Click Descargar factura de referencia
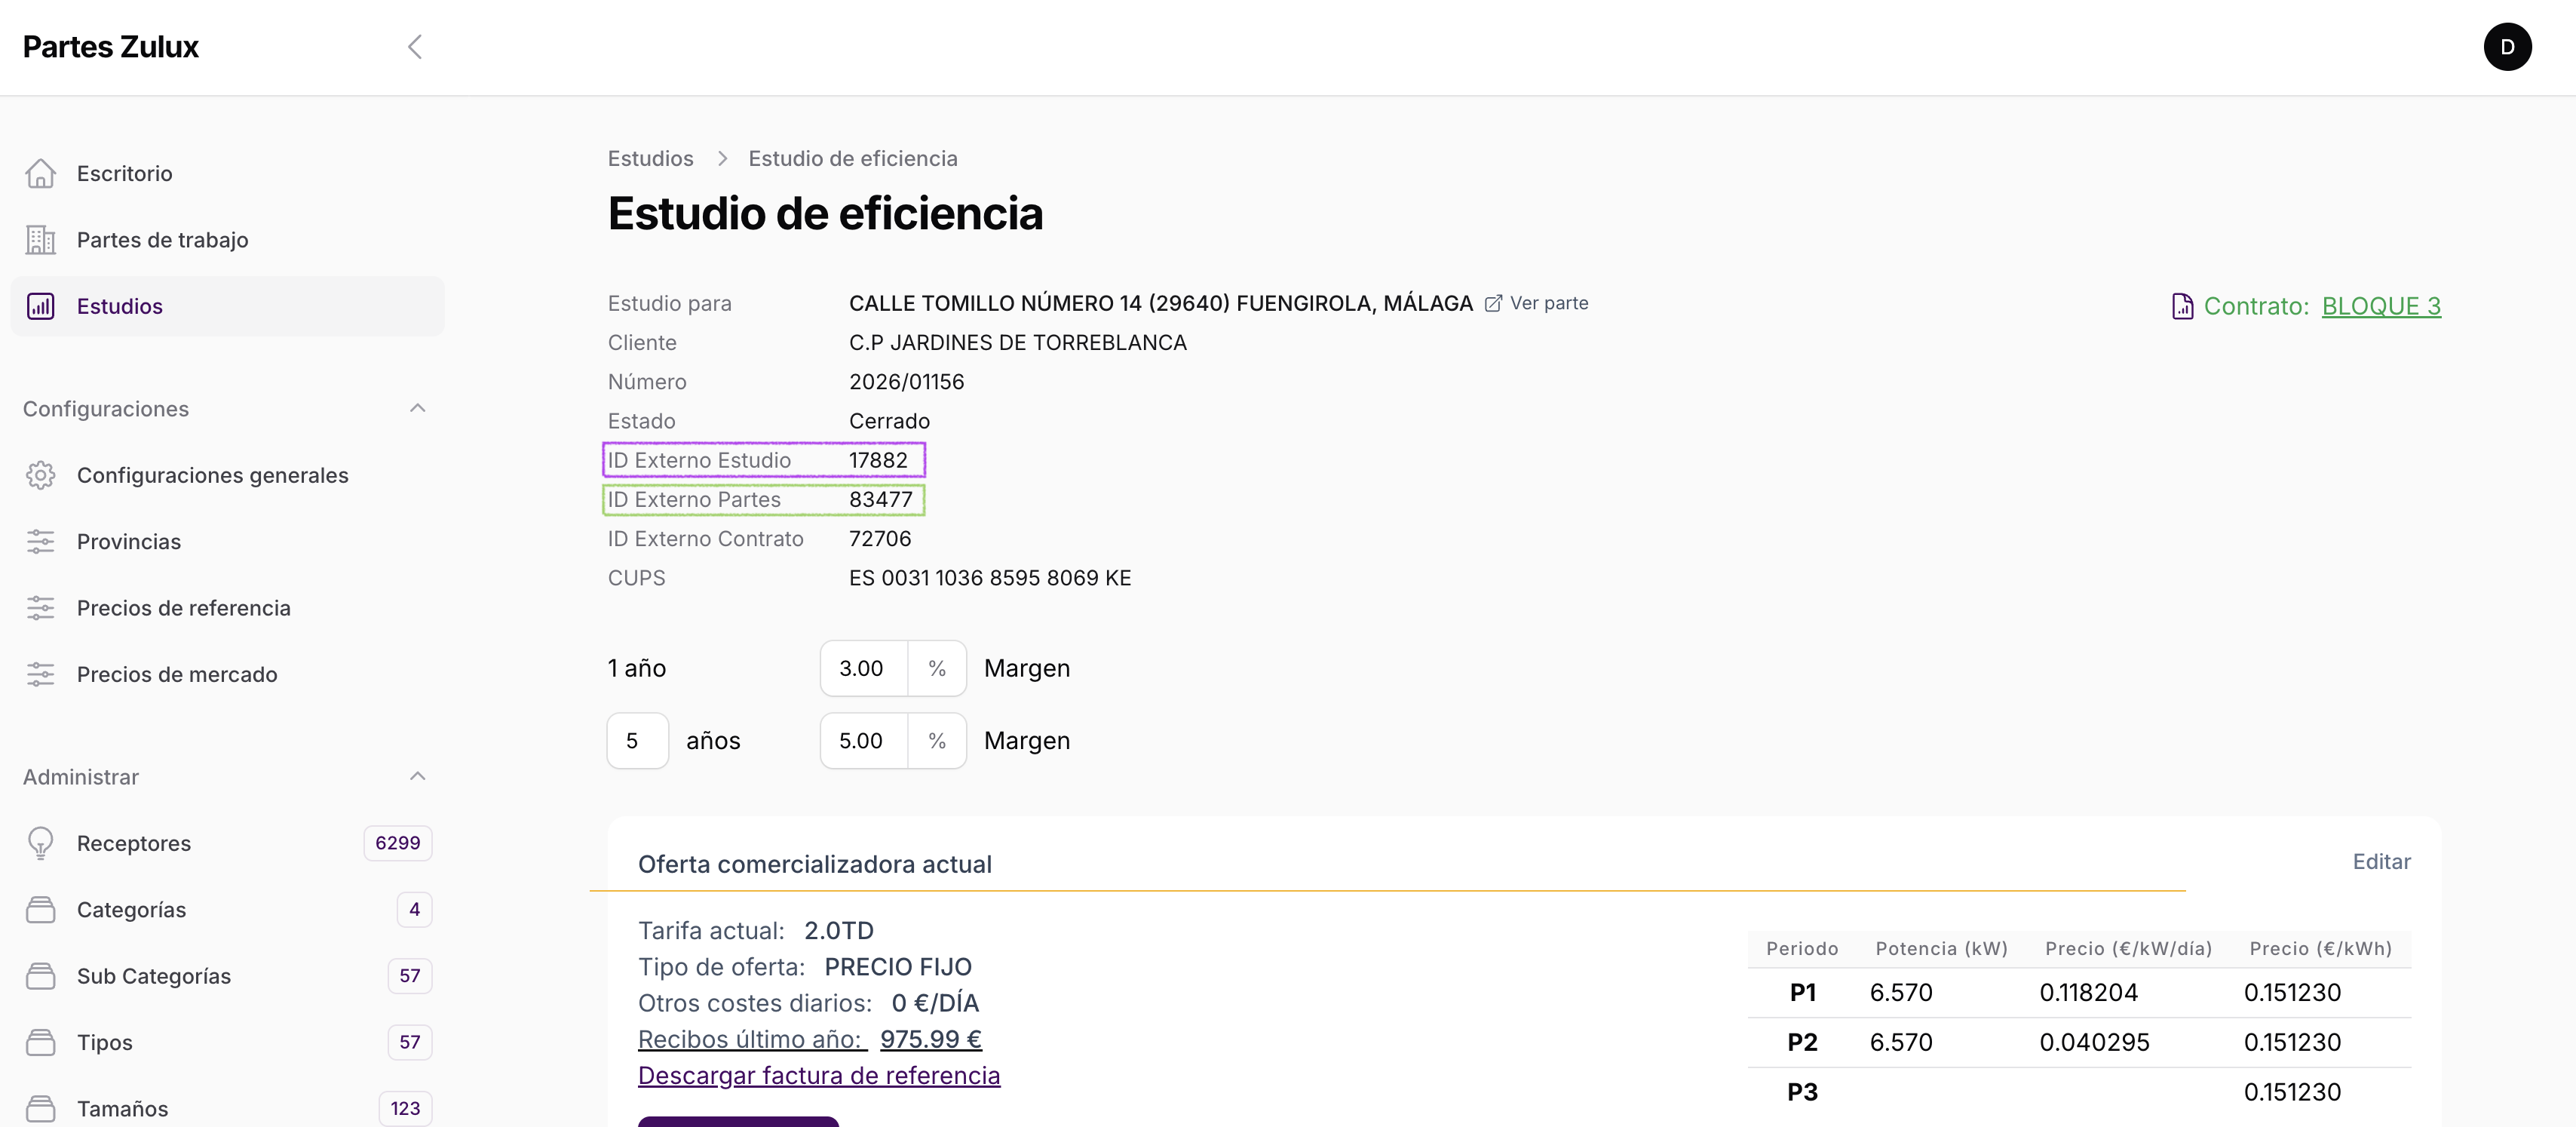2576x1127 pixels. (819, 1075)
